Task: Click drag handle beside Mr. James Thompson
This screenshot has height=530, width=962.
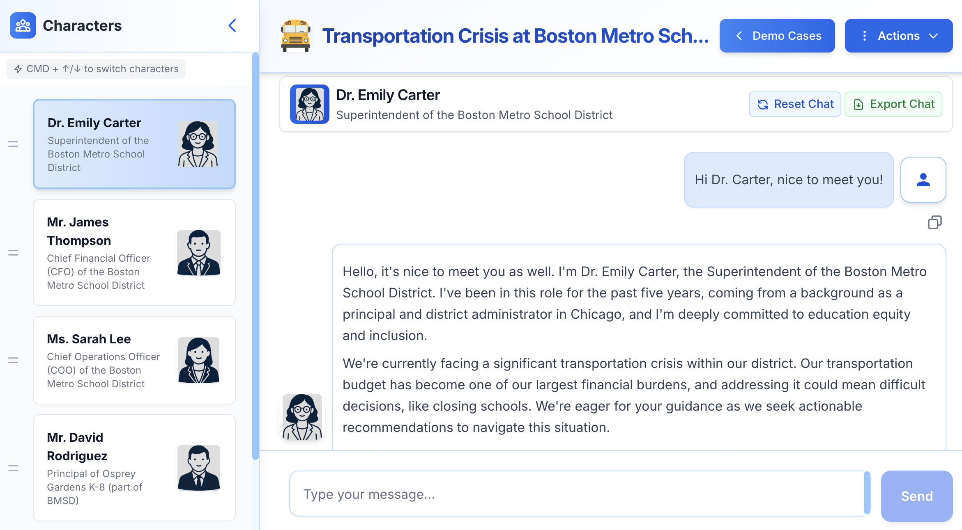Action: click(x=13, y=253)
